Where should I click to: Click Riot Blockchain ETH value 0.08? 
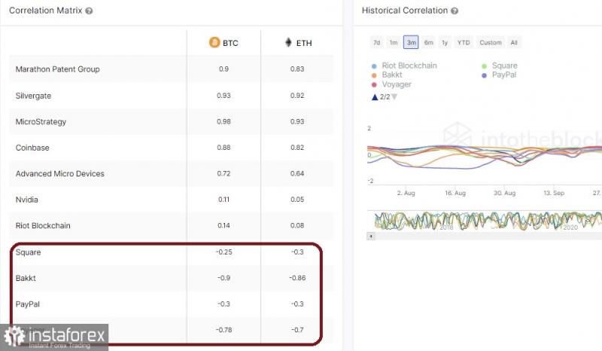point(297,225)
